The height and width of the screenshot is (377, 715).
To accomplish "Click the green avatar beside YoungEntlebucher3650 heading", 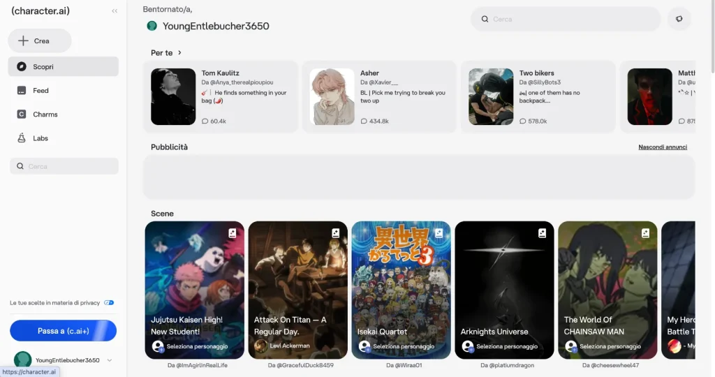I will [x=152, y=26].
